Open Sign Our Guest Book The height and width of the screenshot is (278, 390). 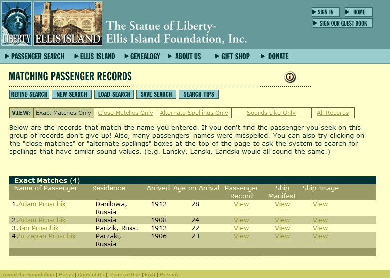click(343, 23)
